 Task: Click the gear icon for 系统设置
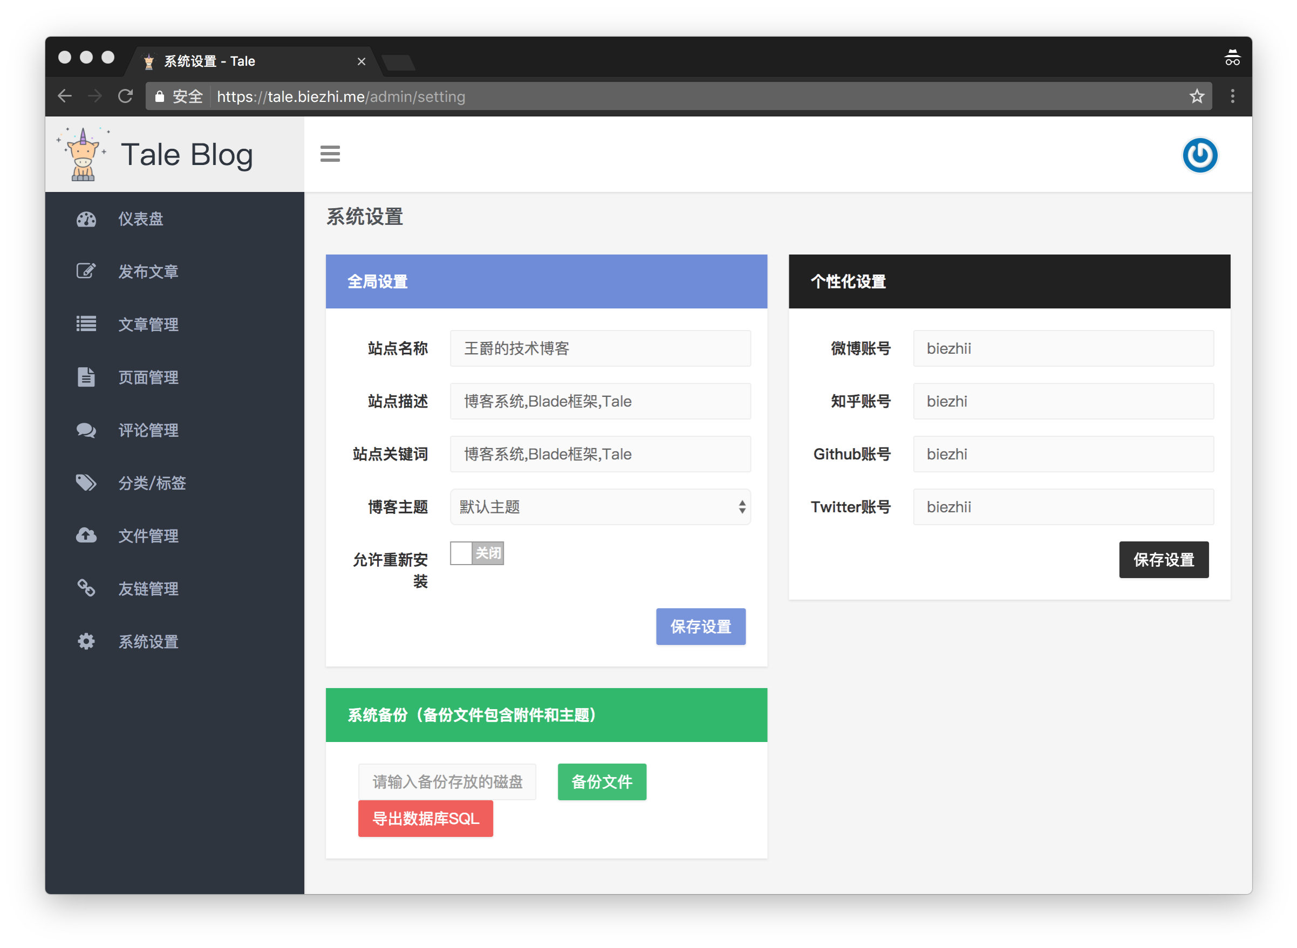[x=86, y=641]
